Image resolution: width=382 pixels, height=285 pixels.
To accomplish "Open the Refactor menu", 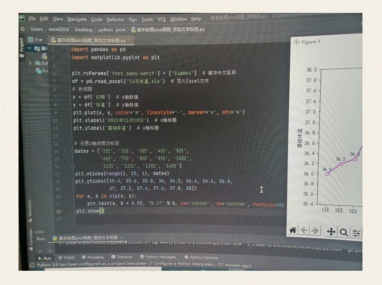I will coord(116,19).
